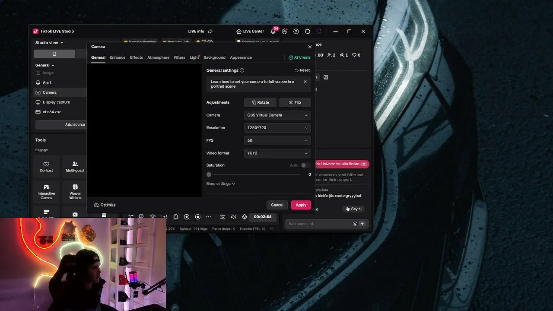
Task: Click the Rotate button
Action: point(260,102)
